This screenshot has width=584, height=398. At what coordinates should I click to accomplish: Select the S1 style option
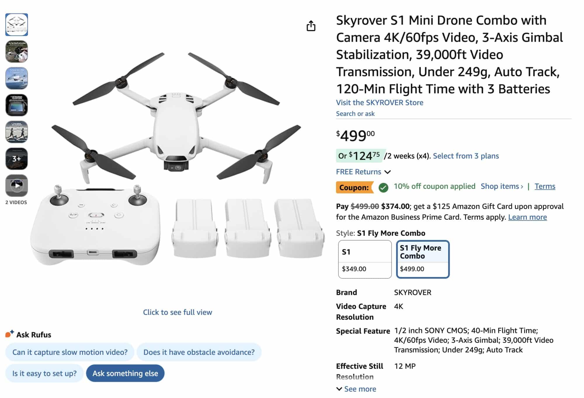(365, 258)
